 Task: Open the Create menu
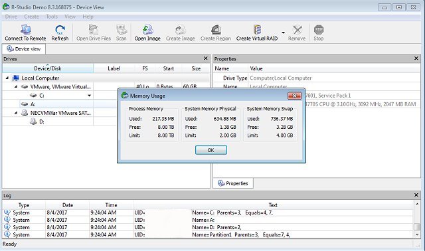click(x=31, y=17)
